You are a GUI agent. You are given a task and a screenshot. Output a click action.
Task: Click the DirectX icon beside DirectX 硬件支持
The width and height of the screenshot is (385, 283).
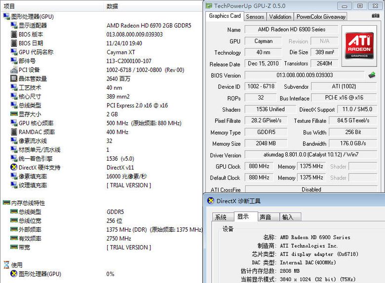[14, 167]
